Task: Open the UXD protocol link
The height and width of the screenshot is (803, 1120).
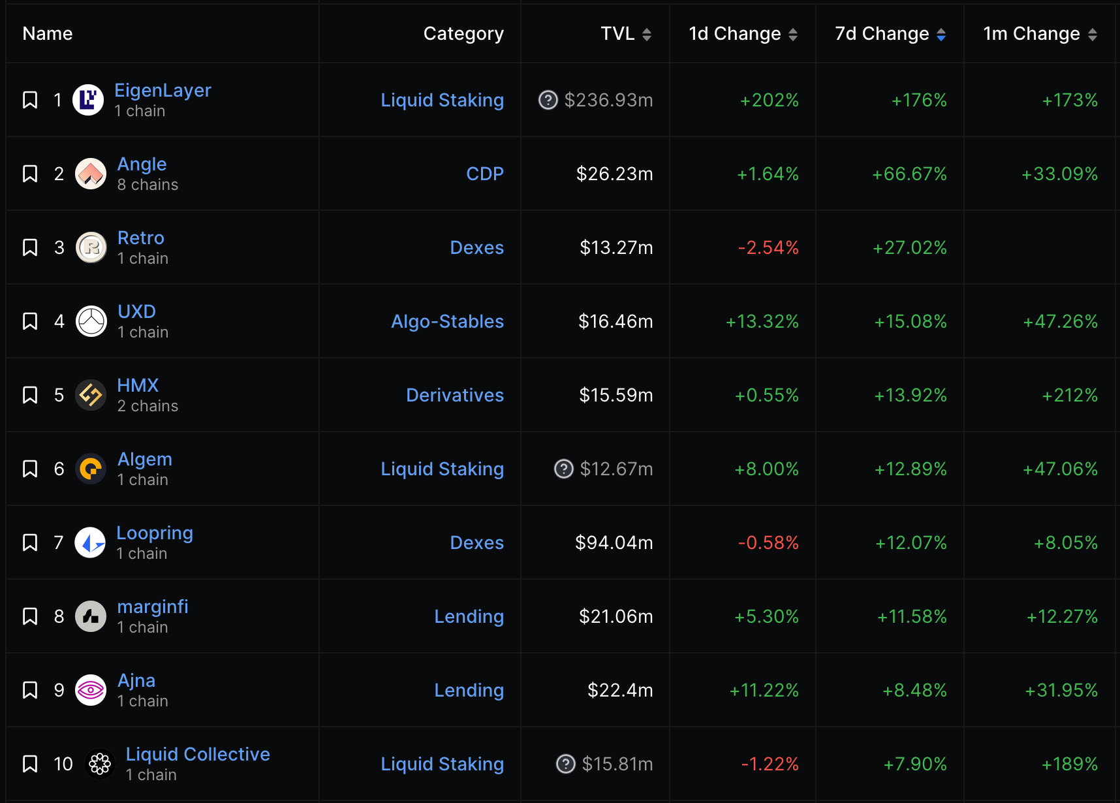Action: click(x=136, y=311)
